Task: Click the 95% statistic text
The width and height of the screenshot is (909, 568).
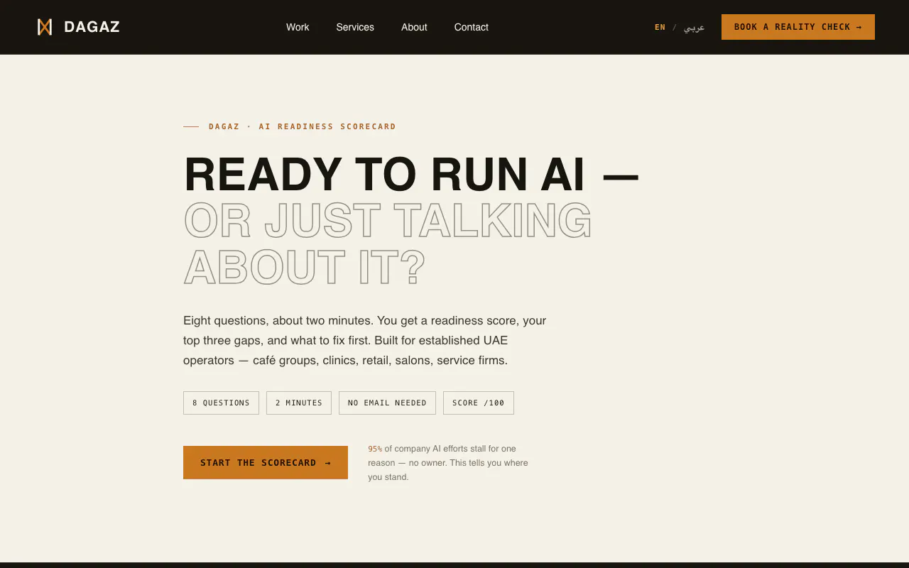Action: [x=375, y=449]
